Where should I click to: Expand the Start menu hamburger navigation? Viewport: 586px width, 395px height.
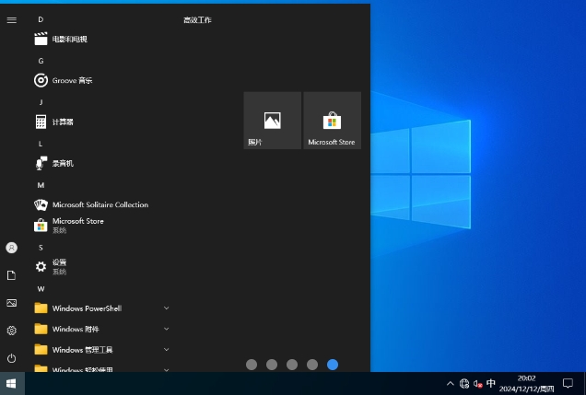[11, 19]
